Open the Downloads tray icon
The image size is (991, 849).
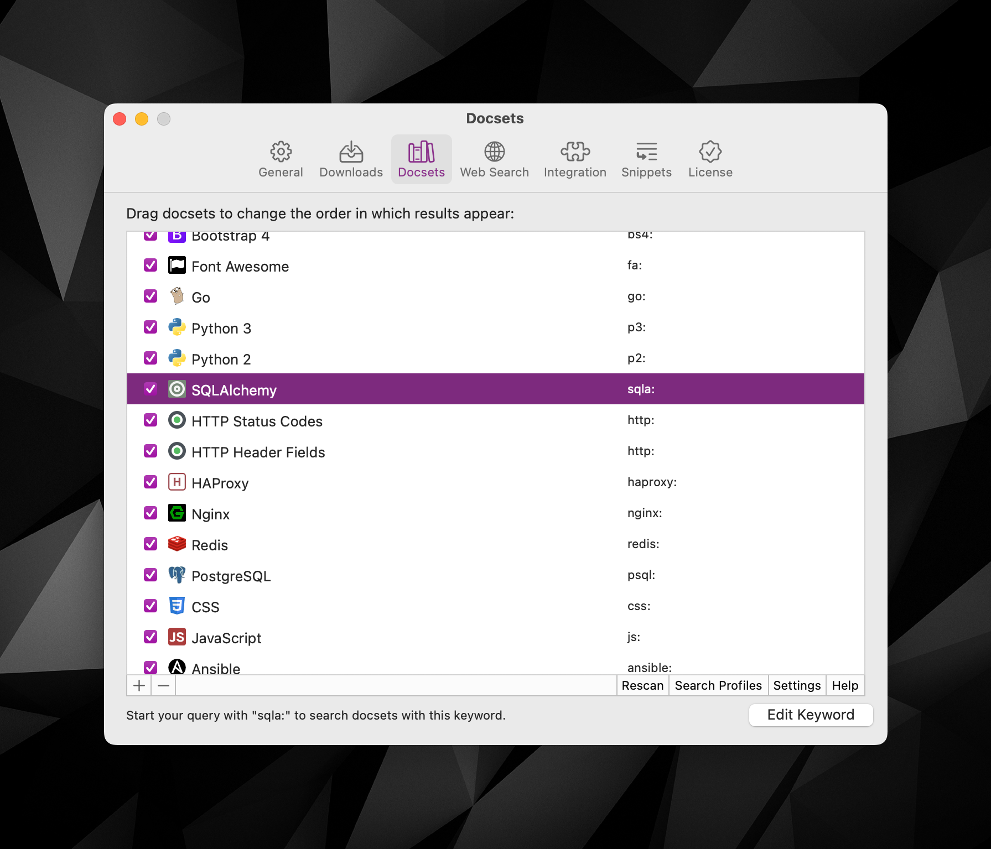pos(351,152)
